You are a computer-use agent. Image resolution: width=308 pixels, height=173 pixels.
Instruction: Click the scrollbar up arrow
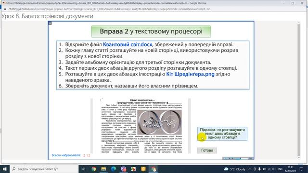point(299,23)
